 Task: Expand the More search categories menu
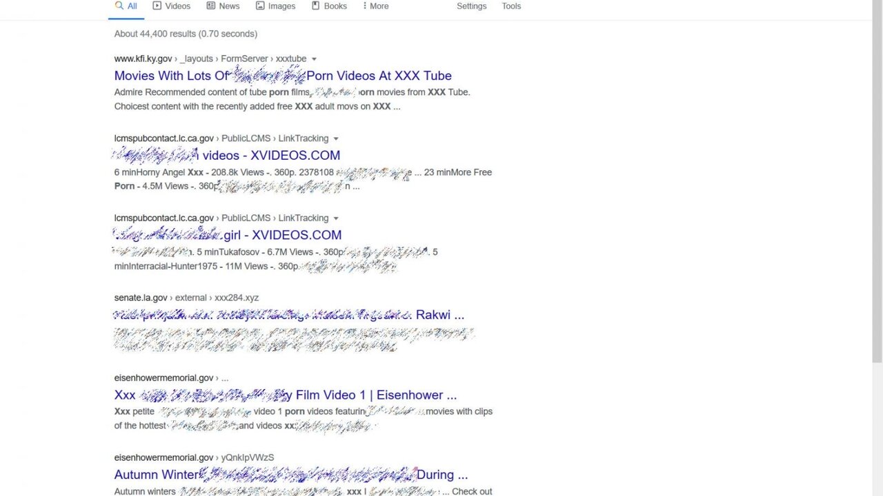click(x=375, y=6)
